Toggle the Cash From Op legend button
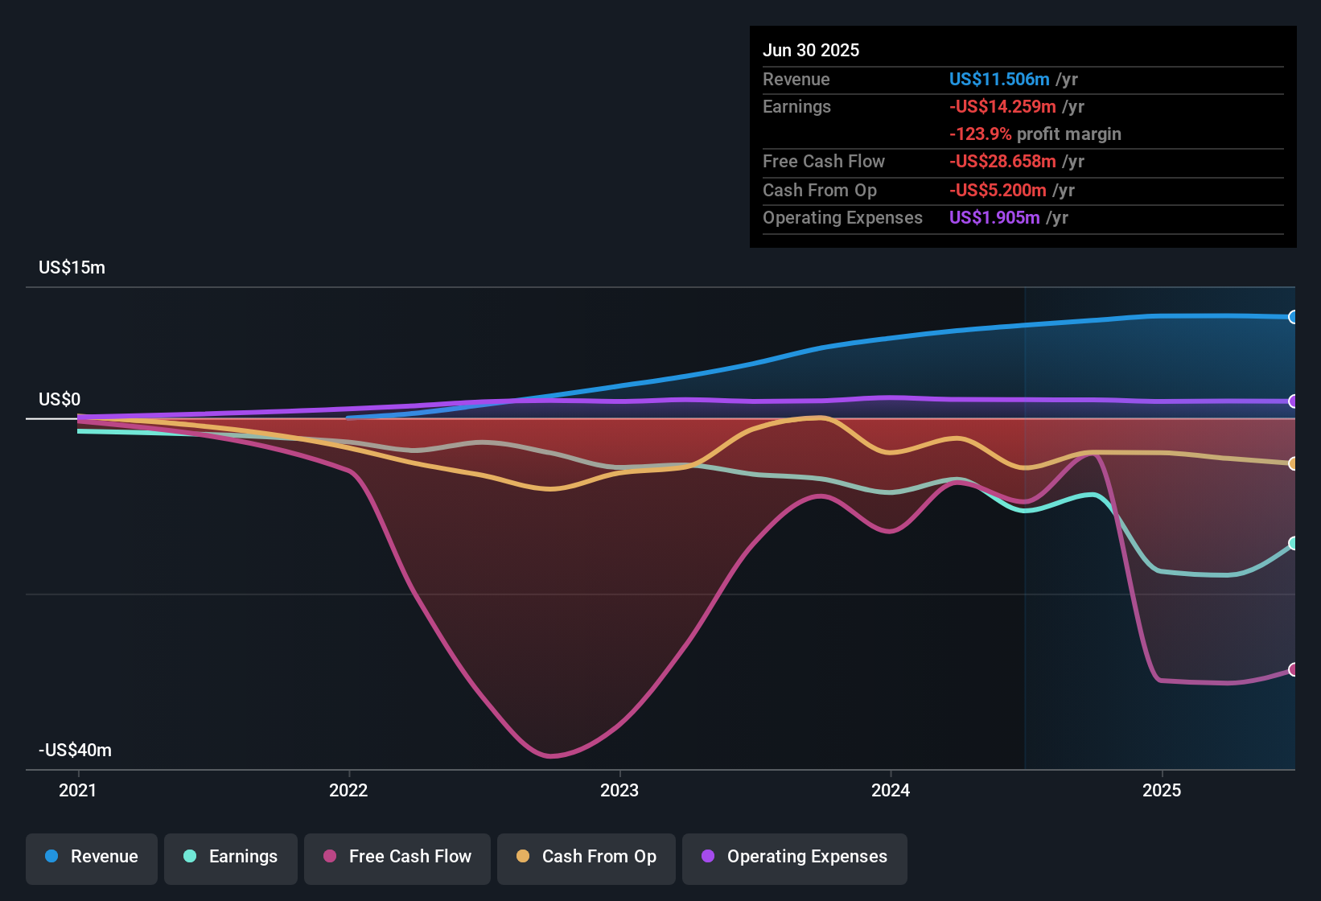This screenshot has height=901, width=1321. coord(586,859)
